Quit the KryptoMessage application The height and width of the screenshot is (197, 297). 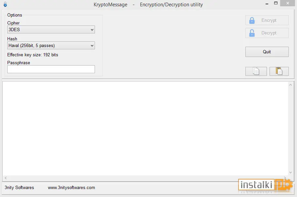coord(267,52)
